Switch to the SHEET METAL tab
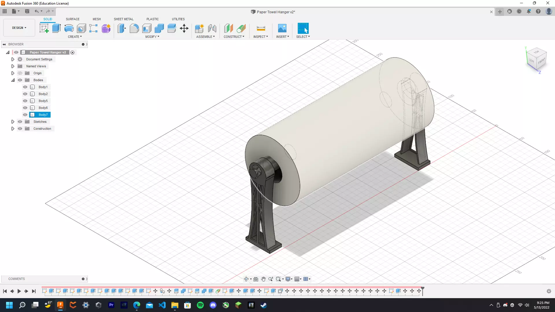555x312 pixels. [123, 19]
